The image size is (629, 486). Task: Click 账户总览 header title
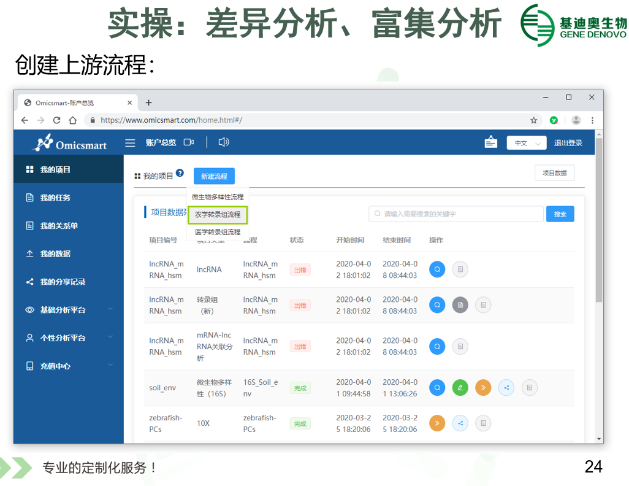click(x=161, y=142)
